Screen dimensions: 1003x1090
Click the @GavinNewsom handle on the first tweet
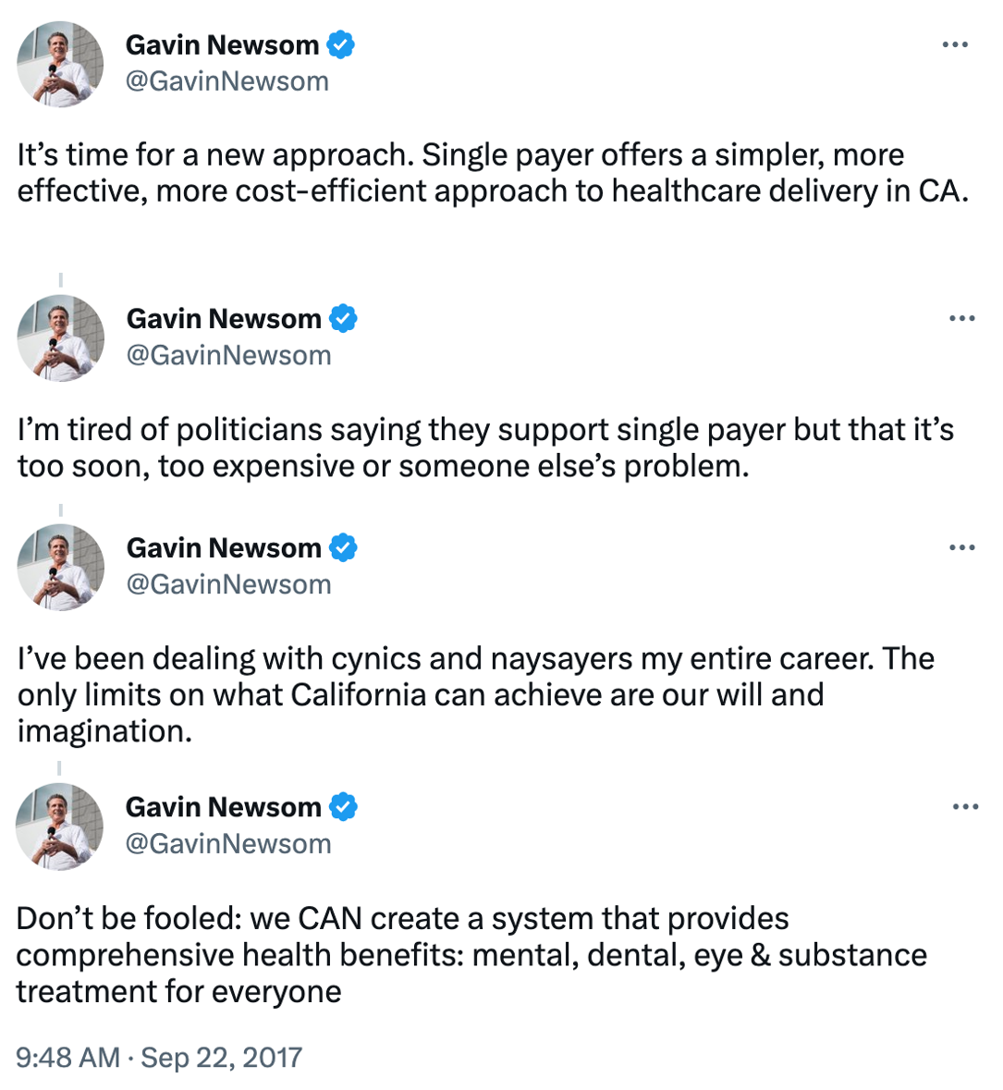tap(227, 81)
